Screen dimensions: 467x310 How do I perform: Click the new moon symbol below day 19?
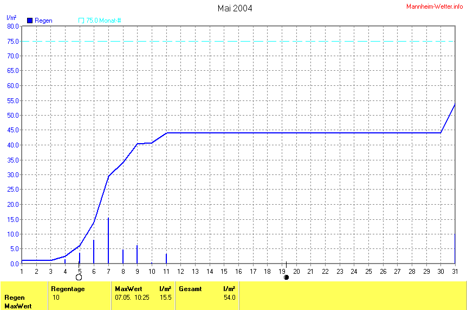click(286, 277)
